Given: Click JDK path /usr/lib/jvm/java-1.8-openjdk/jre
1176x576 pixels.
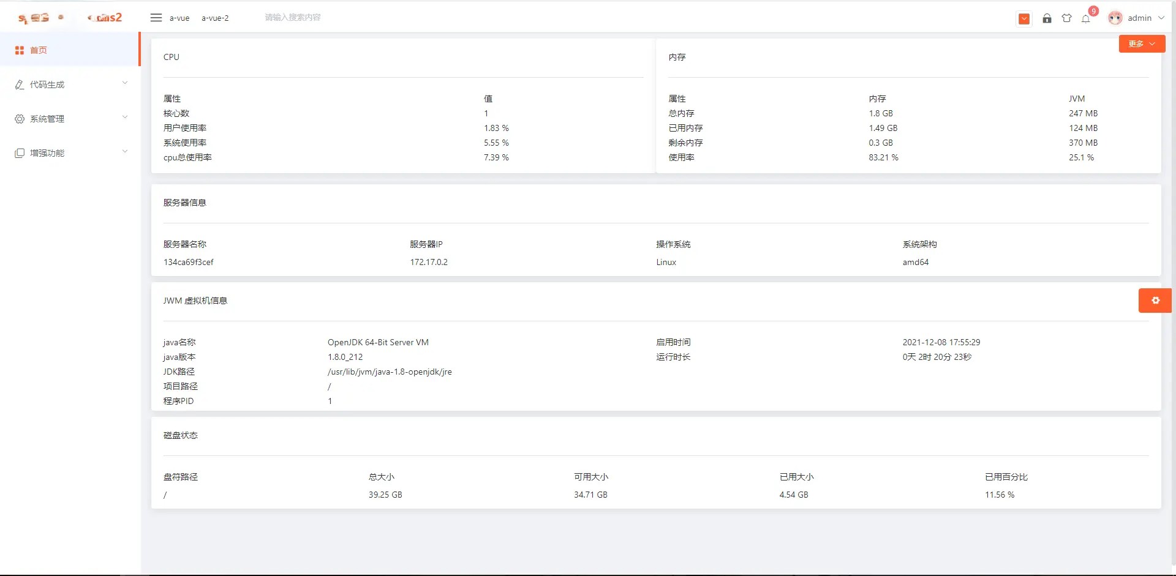Looking at the screenshot, I should 390,372.
